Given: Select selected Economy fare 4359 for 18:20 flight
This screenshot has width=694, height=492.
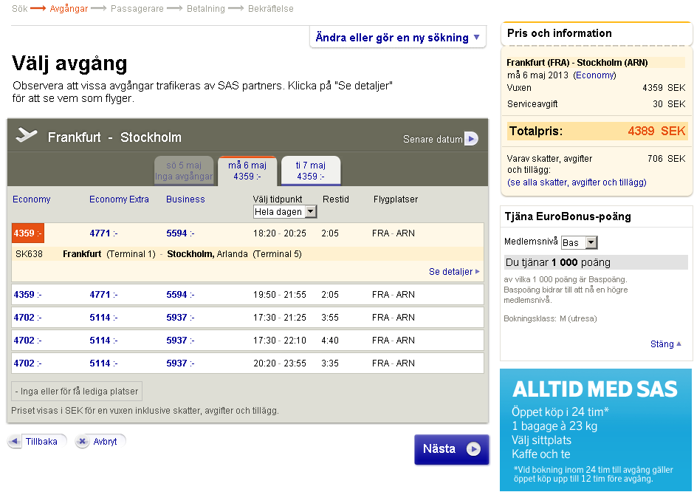Looking at the screenshot, I should (27, 233).
